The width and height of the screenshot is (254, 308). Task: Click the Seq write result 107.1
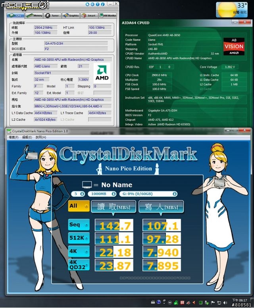162,225
